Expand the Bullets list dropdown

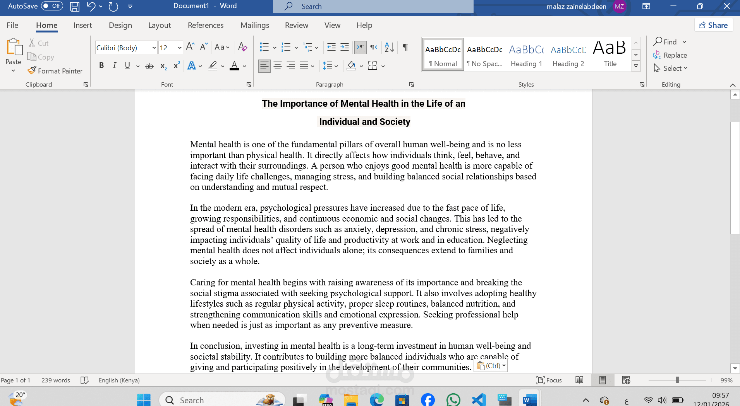(x=275, y=48)
